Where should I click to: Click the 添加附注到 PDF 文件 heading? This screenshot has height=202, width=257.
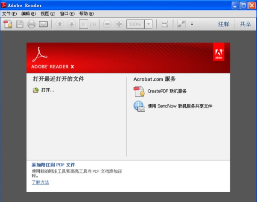point(53,165)
